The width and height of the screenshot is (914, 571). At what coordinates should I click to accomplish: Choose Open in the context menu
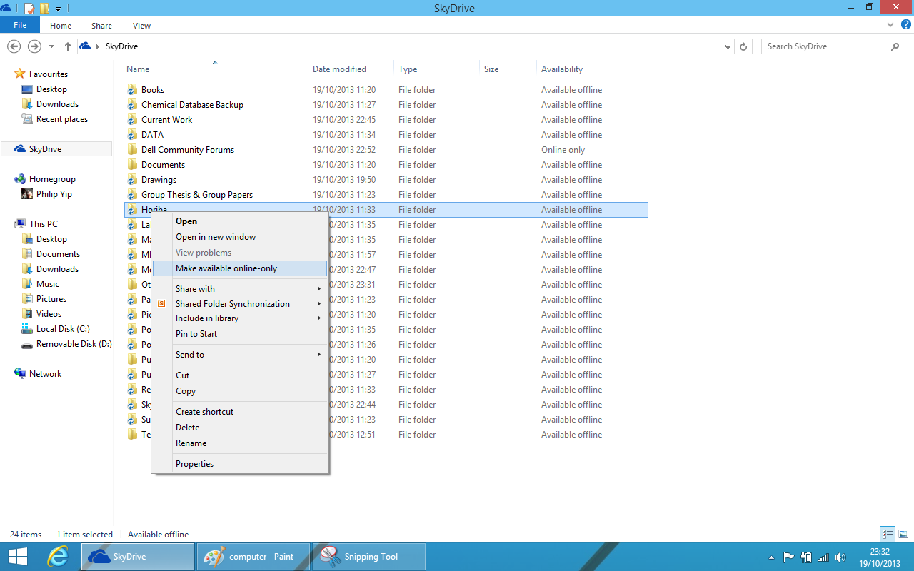coord(240,221)
